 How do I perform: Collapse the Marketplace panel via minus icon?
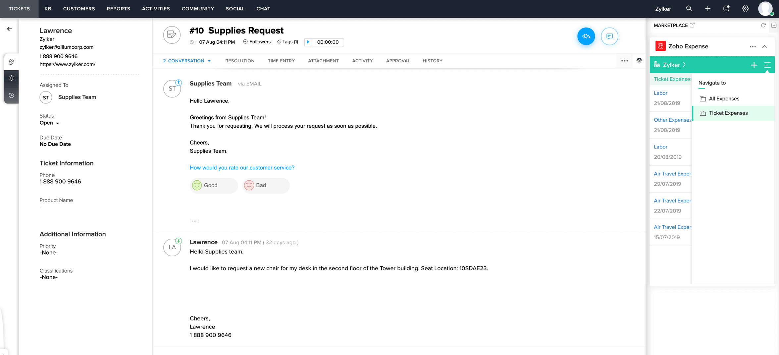(x=774, y=26)
